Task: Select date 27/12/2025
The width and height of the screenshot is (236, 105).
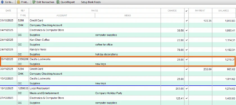Action: (x=7, y=98)
